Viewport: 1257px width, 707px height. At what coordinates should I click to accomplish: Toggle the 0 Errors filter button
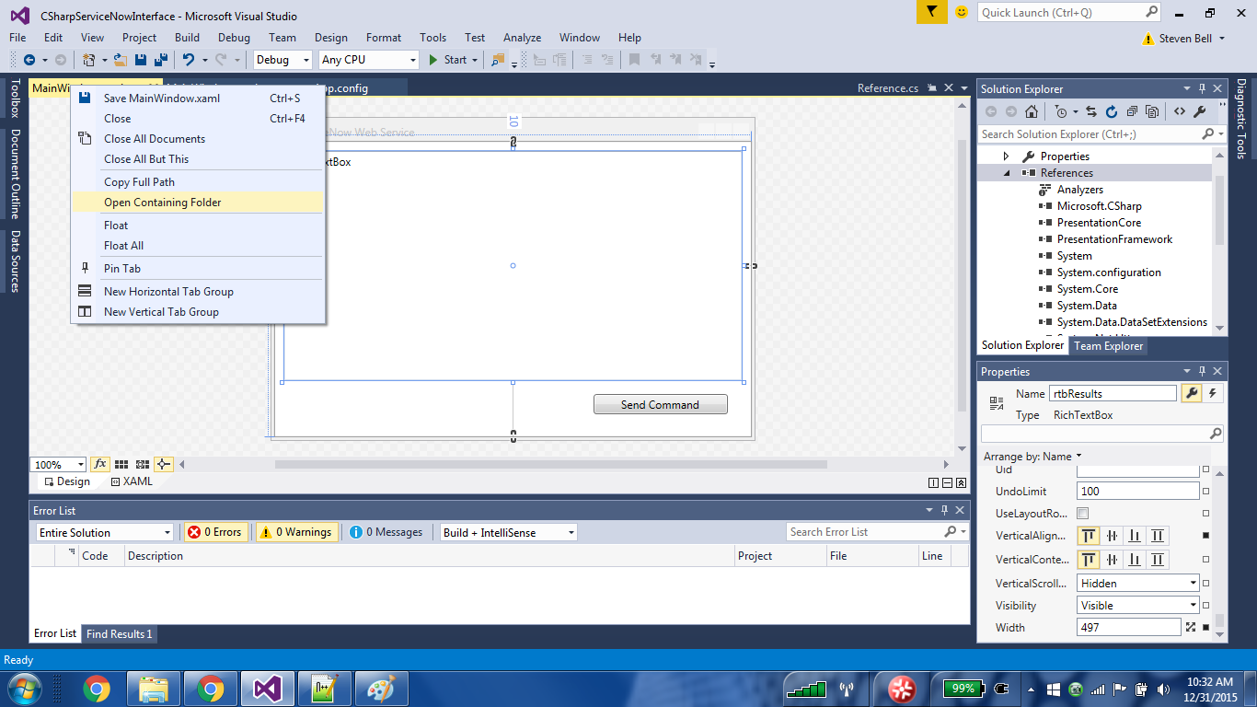click(x=216, y=532)
